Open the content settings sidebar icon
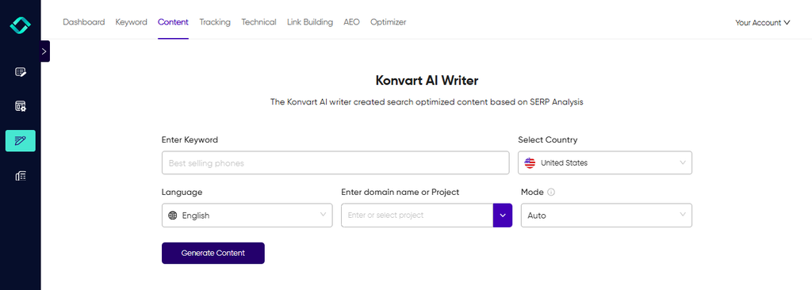812x290 pixels. pos(20,106)
